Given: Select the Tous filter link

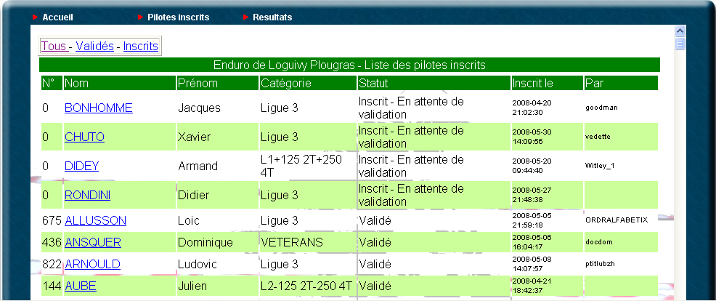Looking at the screenshot, I should 54,47.
